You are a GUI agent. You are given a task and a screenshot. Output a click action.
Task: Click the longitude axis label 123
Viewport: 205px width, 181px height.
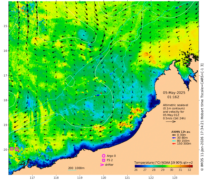pos(175,178)
